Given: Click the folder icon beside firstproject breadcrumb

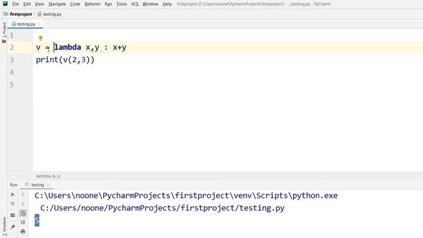Looking at the screenshot, I should 6,14.
